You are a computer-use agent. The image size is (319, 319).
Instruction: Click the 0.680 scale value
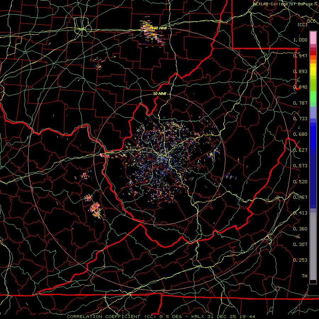[x=300, y=134]
